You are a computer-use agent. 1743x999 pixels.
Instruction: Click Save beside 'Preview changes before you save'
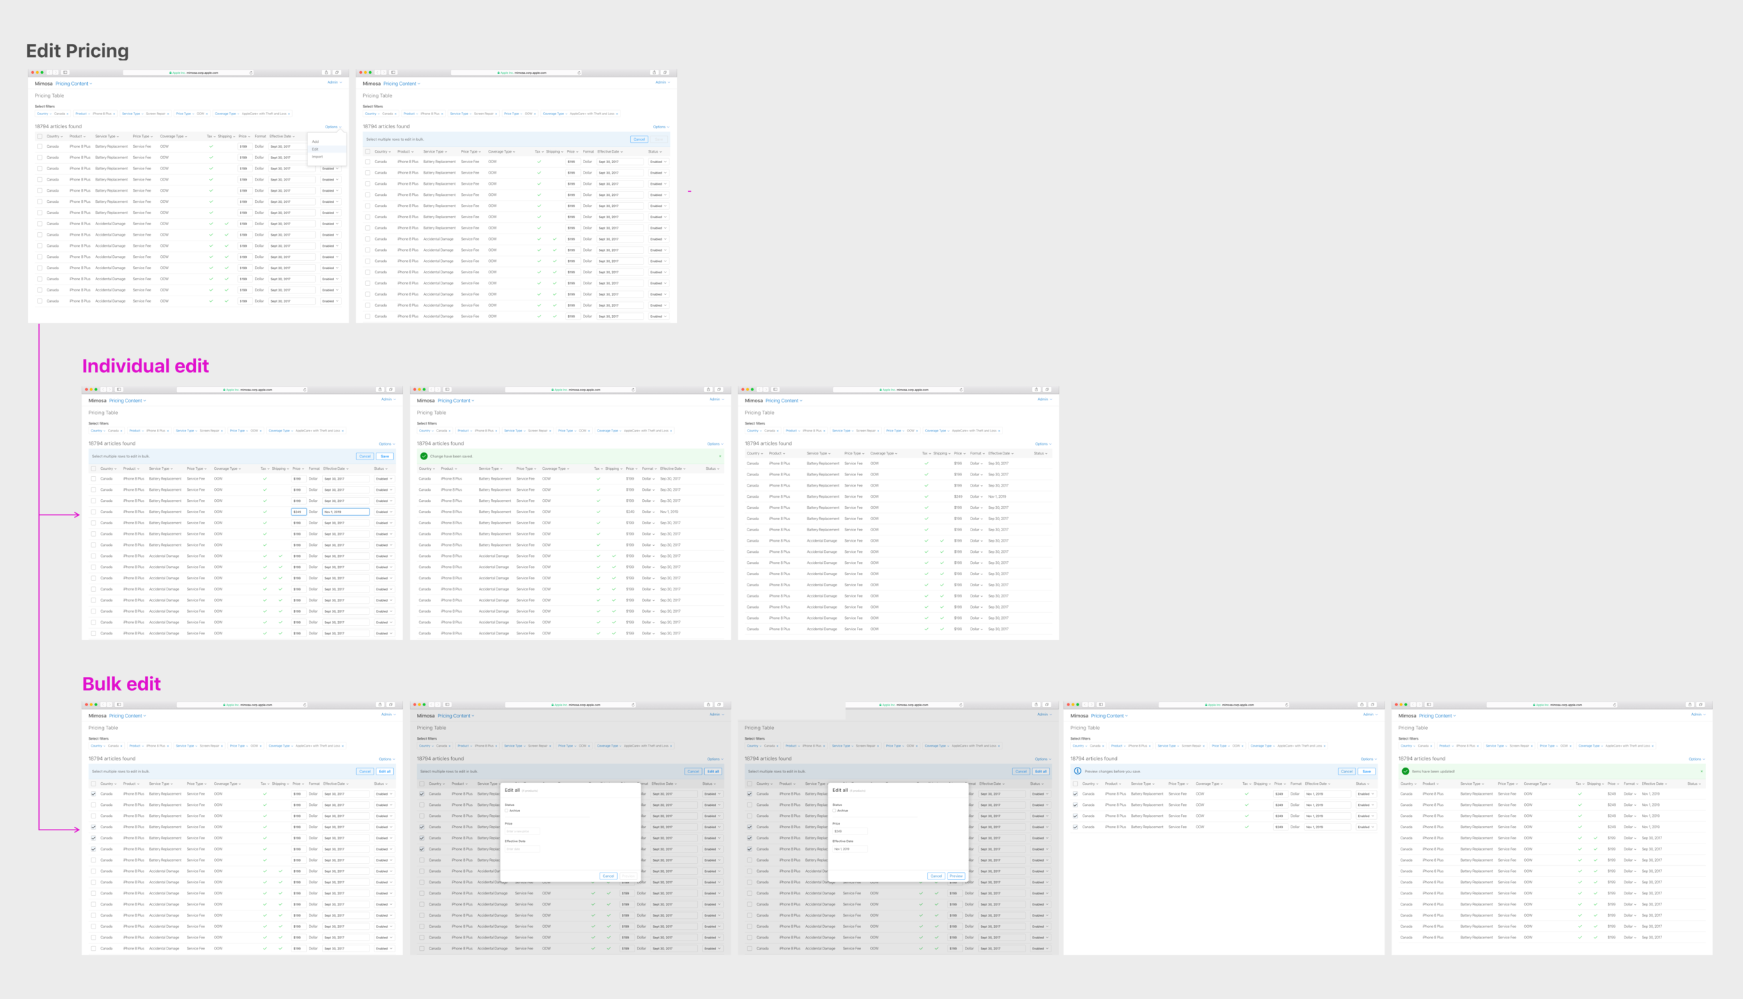[1367, 771]
